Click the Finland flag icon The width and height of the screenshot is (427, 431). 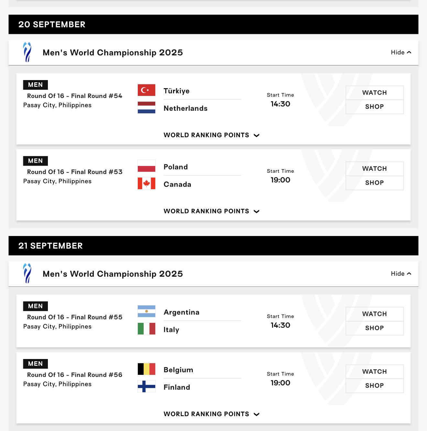coord(147,386)
